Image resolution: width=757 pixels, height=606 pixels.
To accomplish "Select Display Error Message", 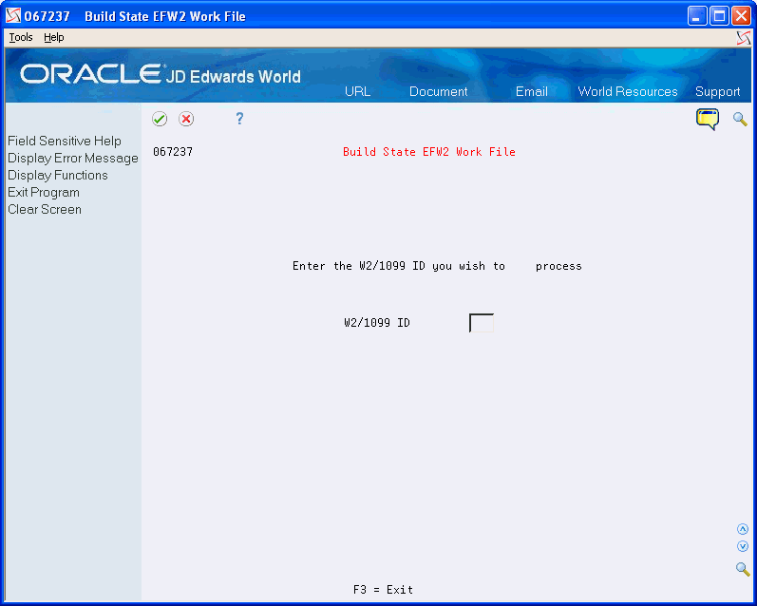I will [x=73, y=159].
